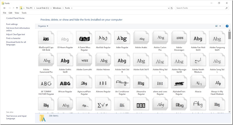233x125 pixels.
Task: Open Get more font information online
Action: tap(18, 29)
